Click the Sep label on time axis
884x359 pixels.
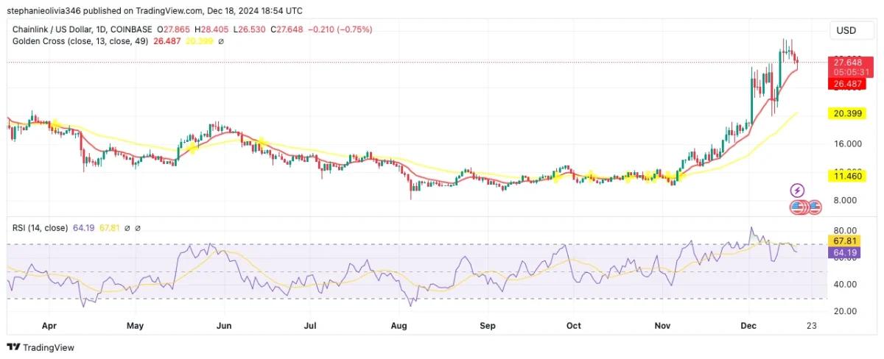pos(487,324)
